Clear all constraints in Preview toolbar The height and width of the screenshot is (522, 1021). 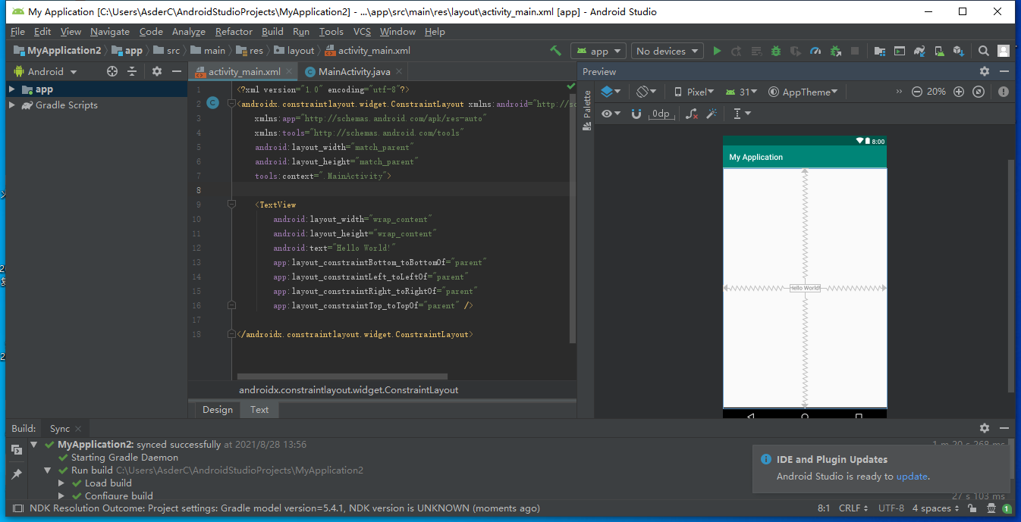tap(691, 114)
